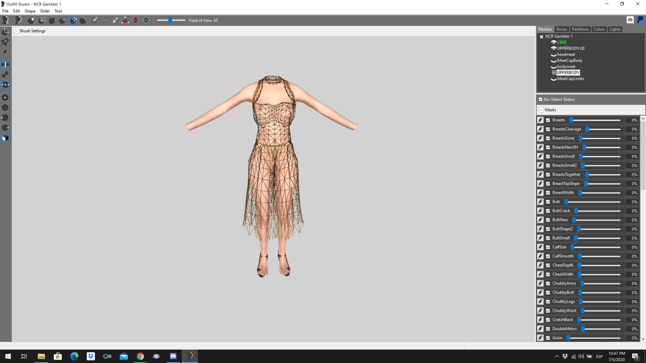Show the hidden bodymeat mesh

[553, 67]
